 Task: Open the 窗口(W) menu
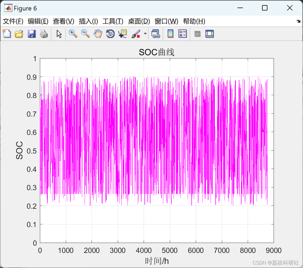point(166,21)
